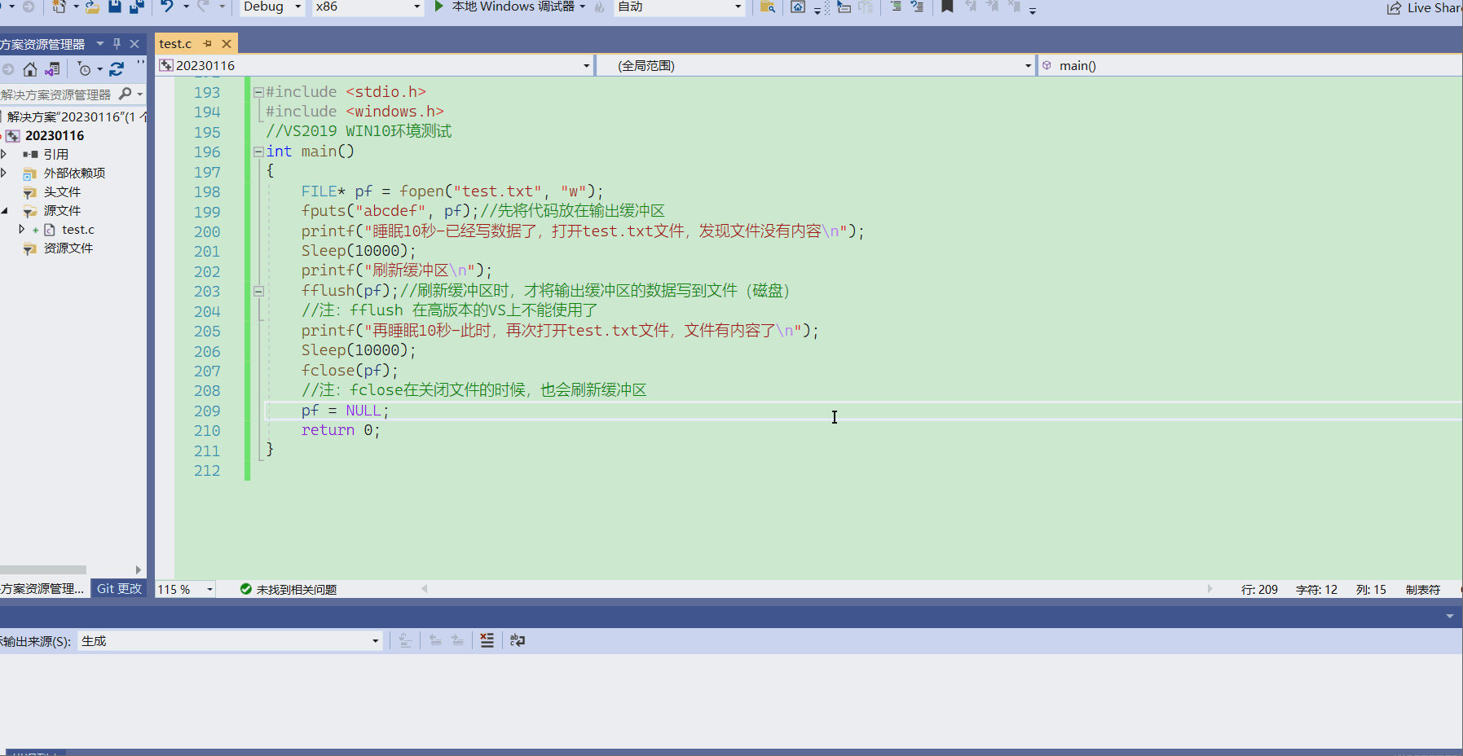Clear all output with the red X icon
1463x756 pixels.
(487, 640)
